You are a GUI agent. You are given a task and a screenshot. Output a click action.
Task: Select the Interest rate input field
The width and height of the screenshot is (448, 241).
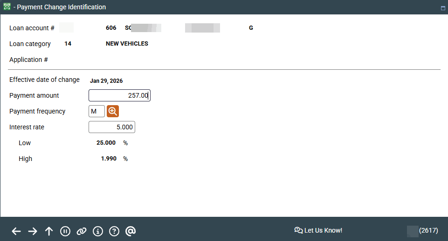pyautogui.click(x=112, y=127)
